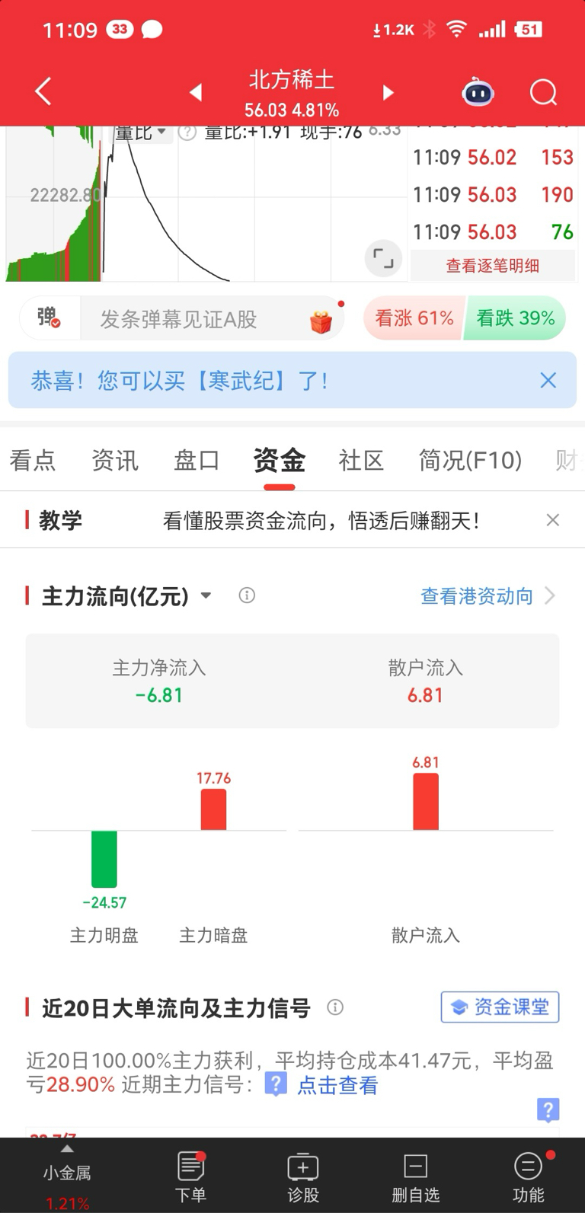Switch to the 简况(F10) tab
The height and width of the screenshot is (1213, 585).
[470, 461]
